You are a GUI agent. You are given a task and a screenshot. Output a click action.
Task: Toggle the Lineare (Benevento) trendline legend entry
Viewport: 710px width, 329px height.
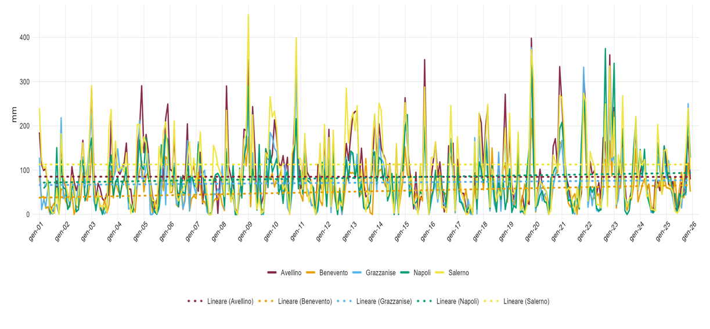point(295,301)
